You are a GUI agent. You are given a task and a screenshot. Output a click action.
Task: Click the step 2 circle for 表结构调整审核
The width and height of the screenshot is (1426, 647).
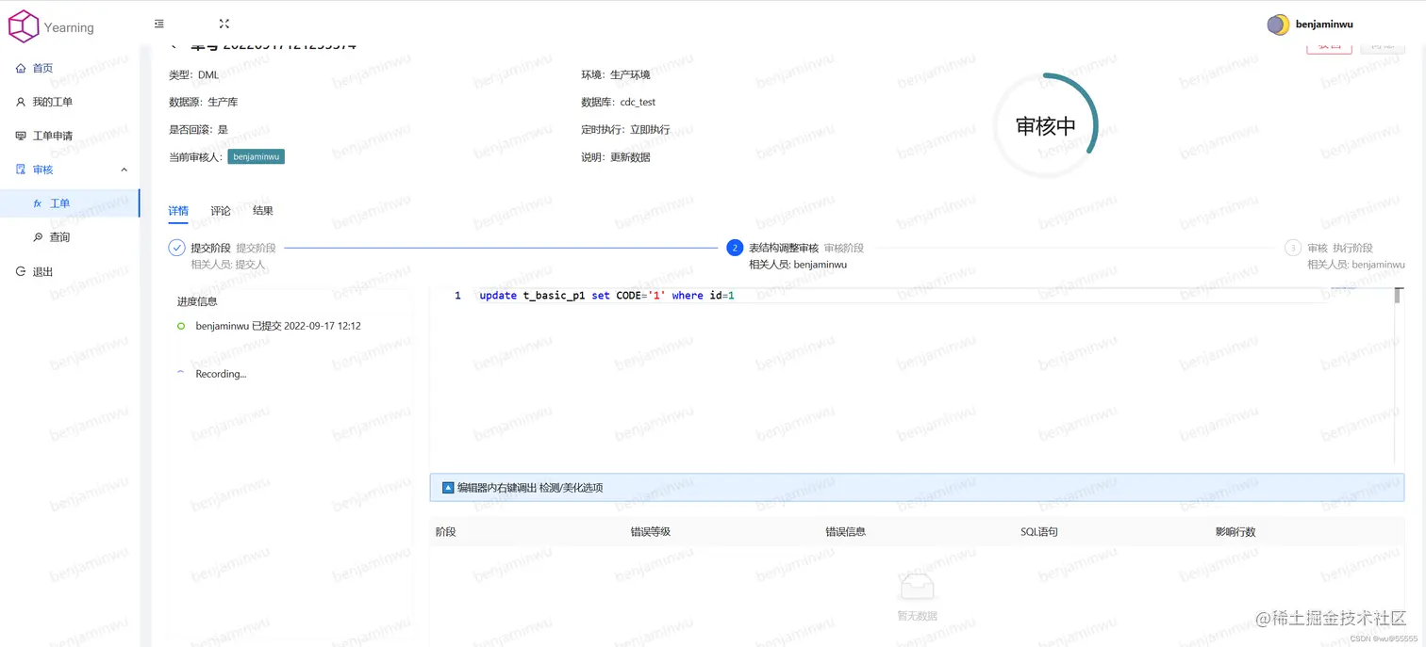pyautogui.click(x=735, y=248)
